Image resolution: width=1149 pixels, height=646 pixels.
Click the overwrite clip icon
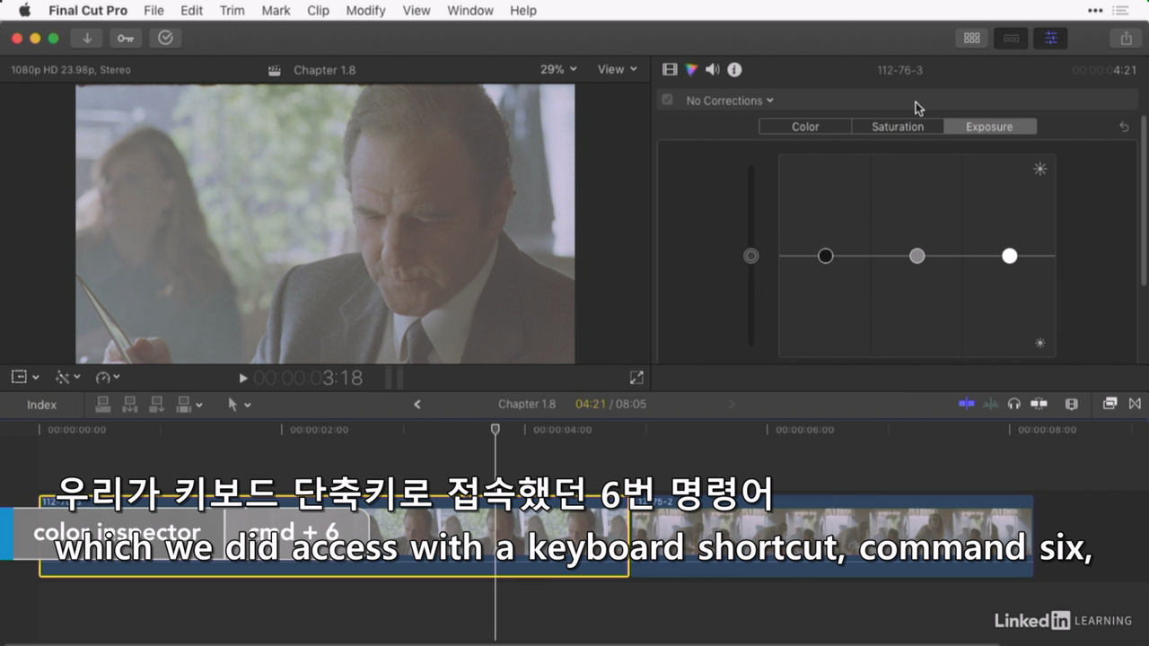(185, 405)
